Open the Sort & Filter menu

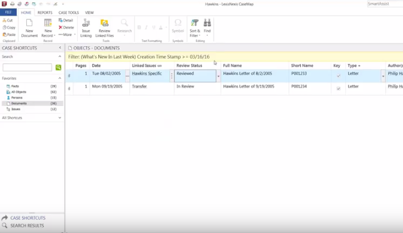(195, 28)
